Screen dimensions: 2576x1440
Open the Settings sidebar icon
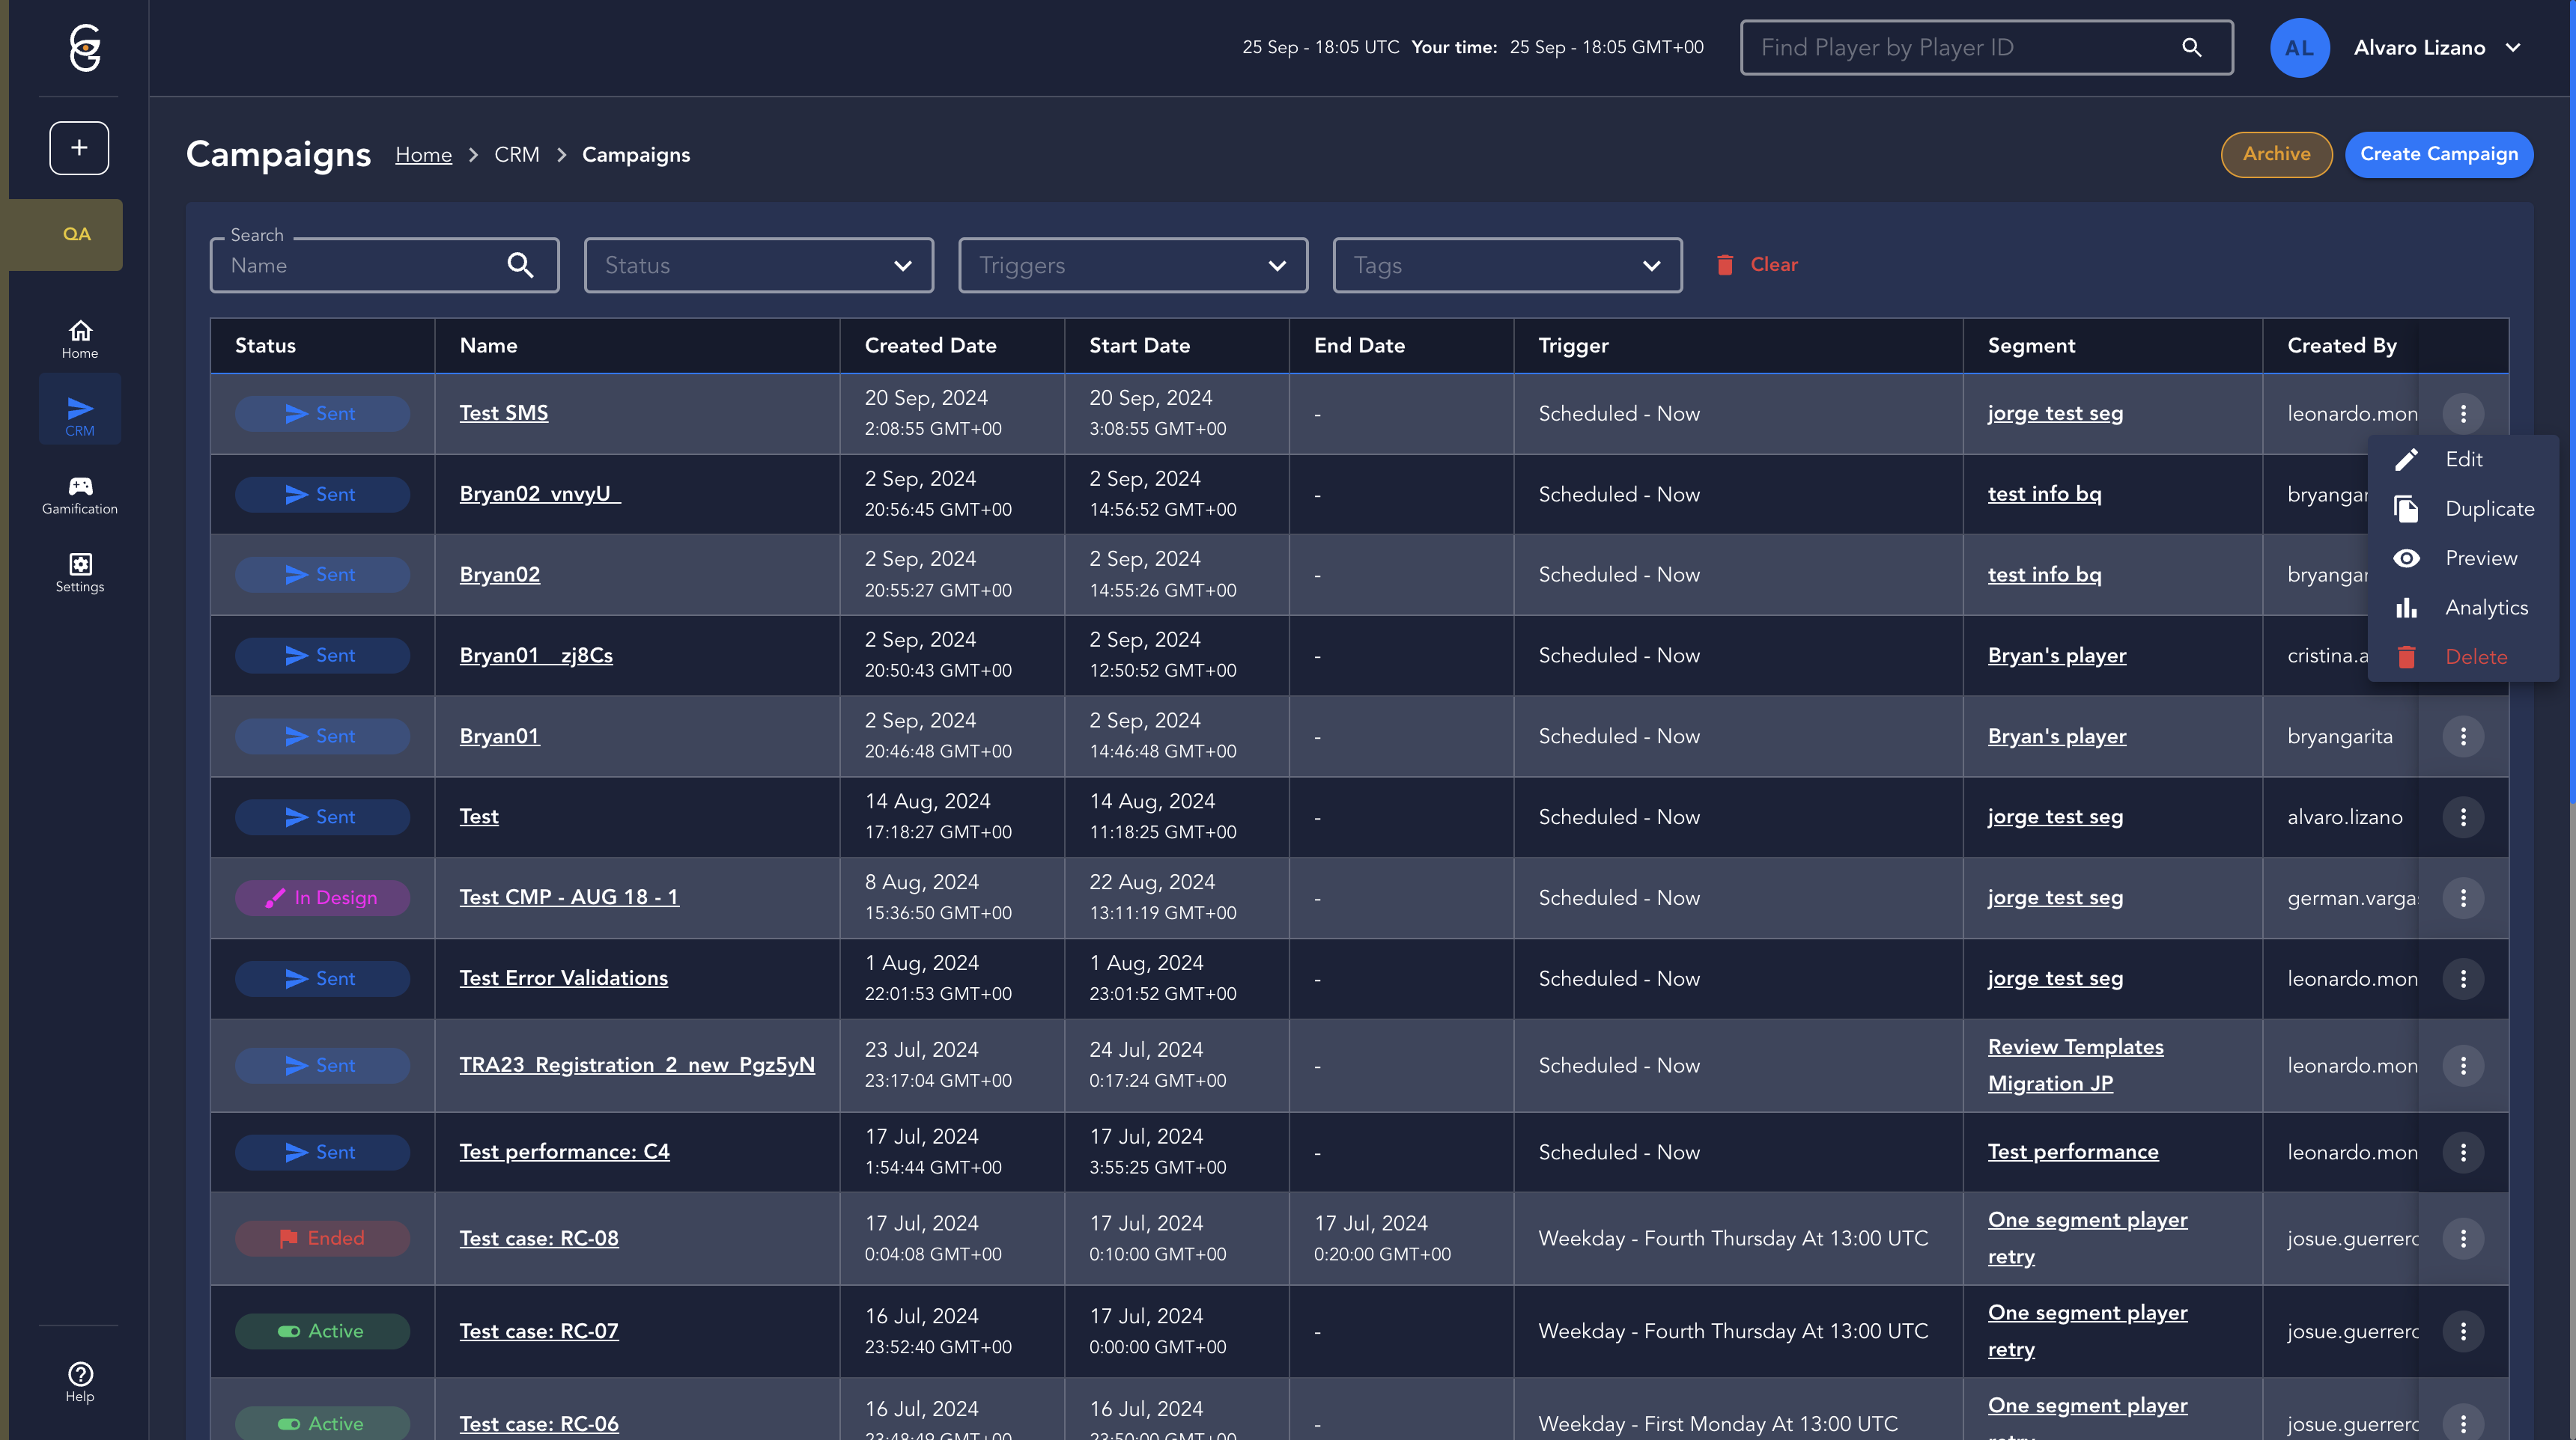(80, 573)
